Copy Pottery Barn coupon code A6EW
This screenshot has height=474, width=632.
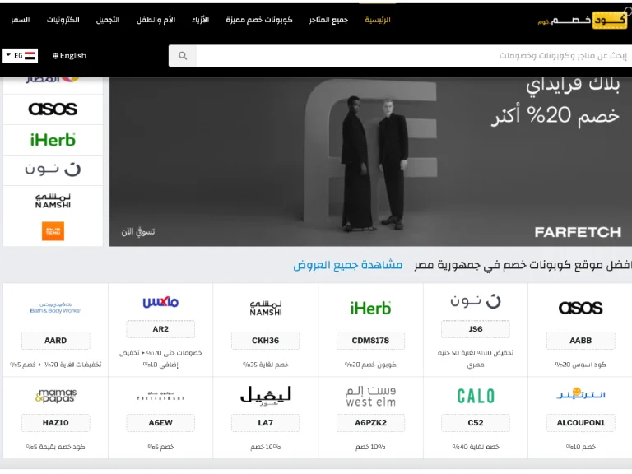[160, 423]
